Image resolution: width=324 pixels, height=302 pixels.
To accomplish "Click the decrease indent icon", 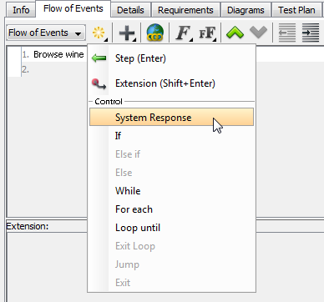I will pos(287,33).
